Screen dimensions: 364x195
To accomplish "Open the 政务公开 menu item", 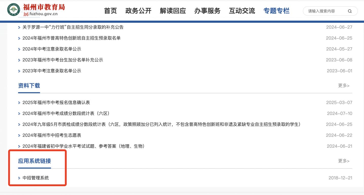I will [138, 11].
